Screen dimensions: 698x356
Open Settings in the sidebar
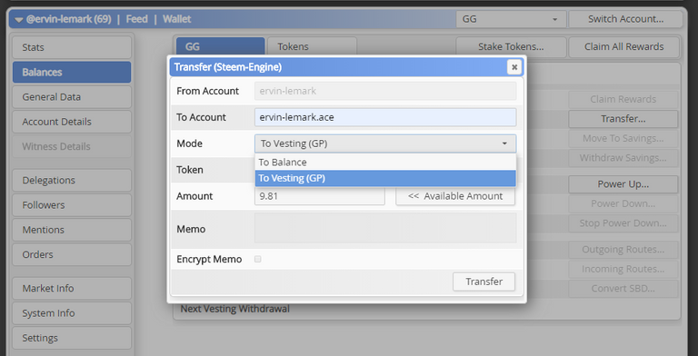coord(72,338)
